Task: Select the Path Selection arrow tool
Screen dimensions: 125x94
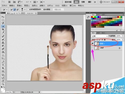Action: [x=3, y=68]
